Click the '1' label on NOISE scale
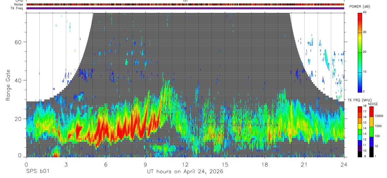The image size is (387, 178). pyautogui.click(x=376, y=156)
